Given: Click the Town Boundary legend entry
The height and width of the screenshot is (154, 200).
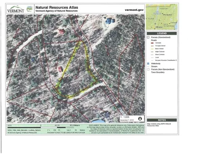Looking at the screenshot, I should 158,72.
